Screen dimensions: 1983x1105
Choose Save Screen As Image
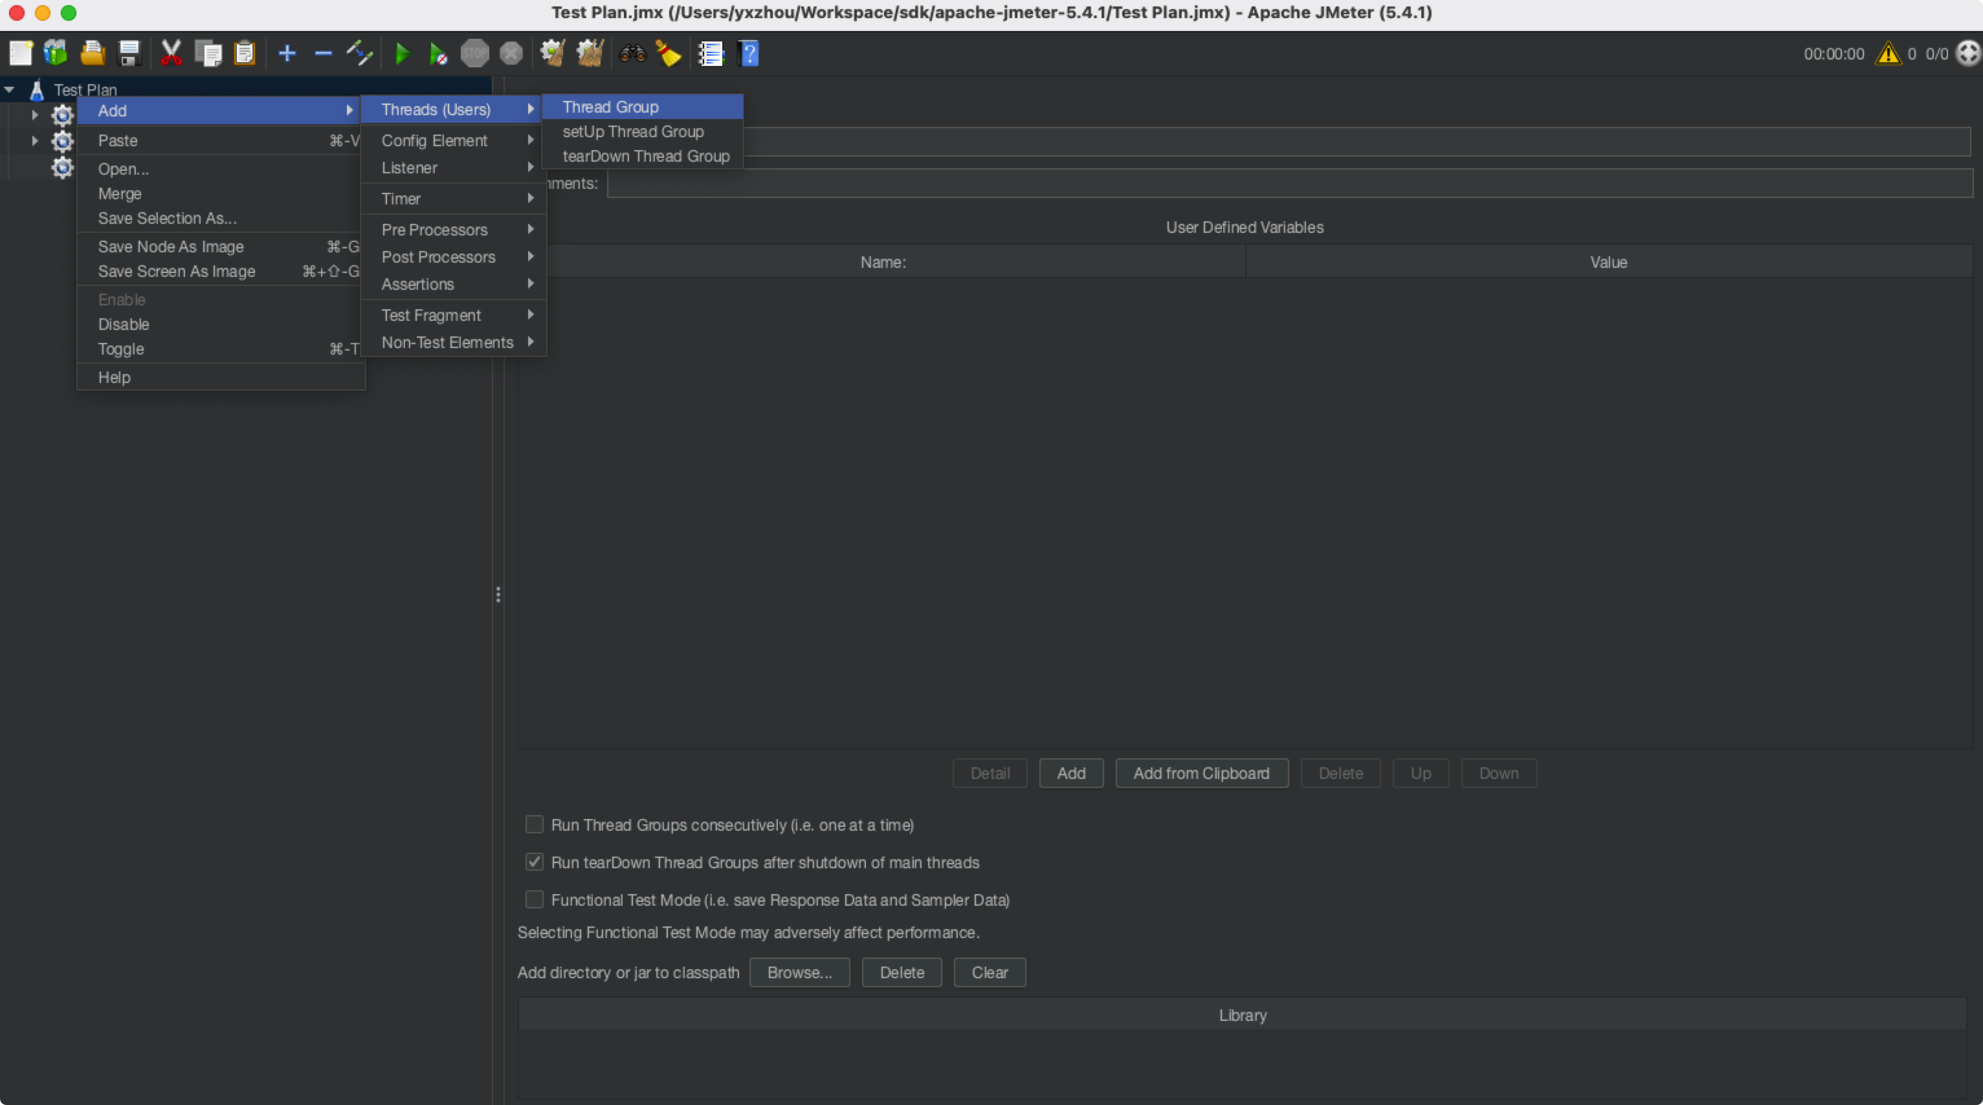221,271
